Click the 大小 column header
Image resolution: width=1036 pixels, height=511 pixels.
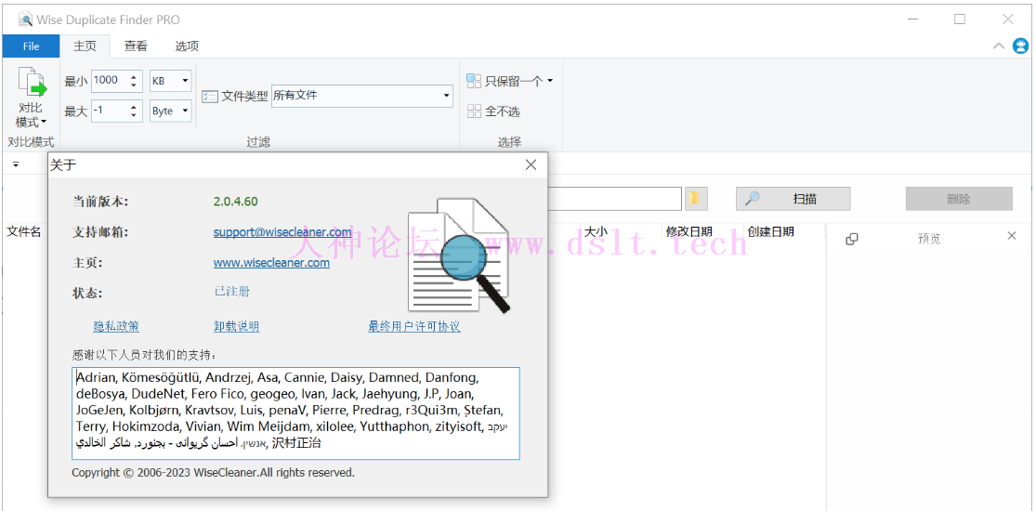pos(596,231)
